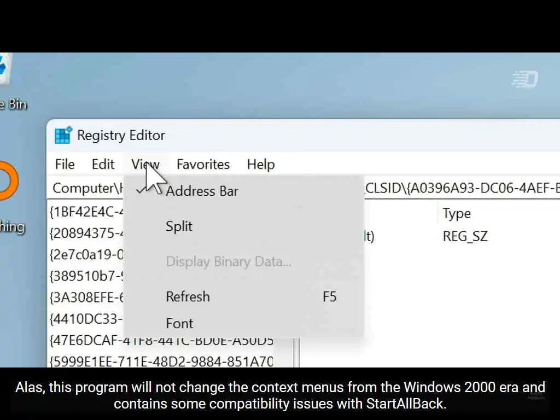Image resolution: width=560 pixels, height=420 pixels.
Task: Select the {5999E1EE-711E-48D2 key
Action: tap(161, 361)
